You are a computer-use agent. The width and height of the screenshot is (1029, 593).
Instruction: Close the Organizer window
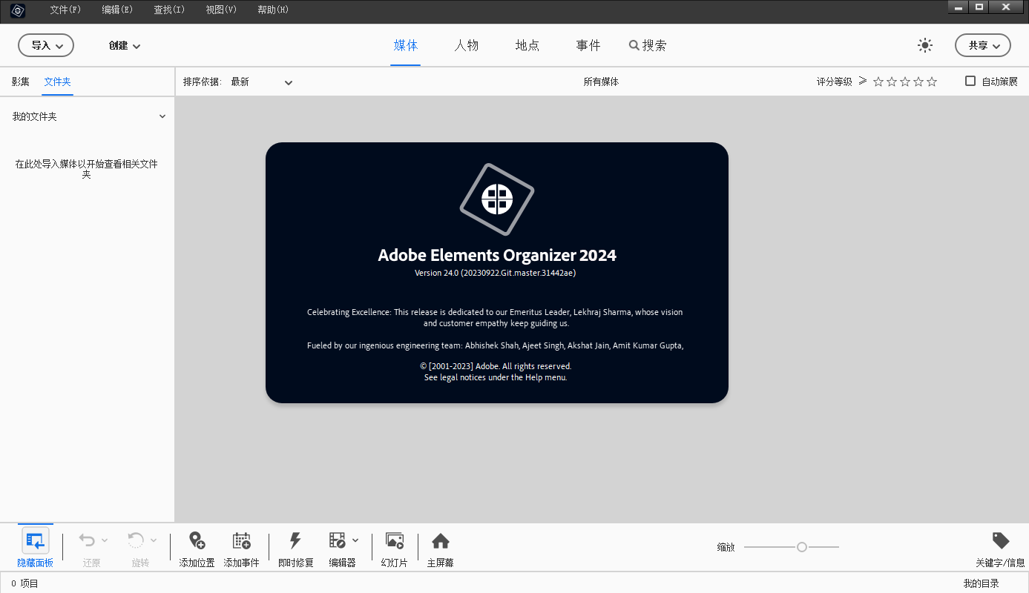pyautogui.click(x=1006, y=7)
